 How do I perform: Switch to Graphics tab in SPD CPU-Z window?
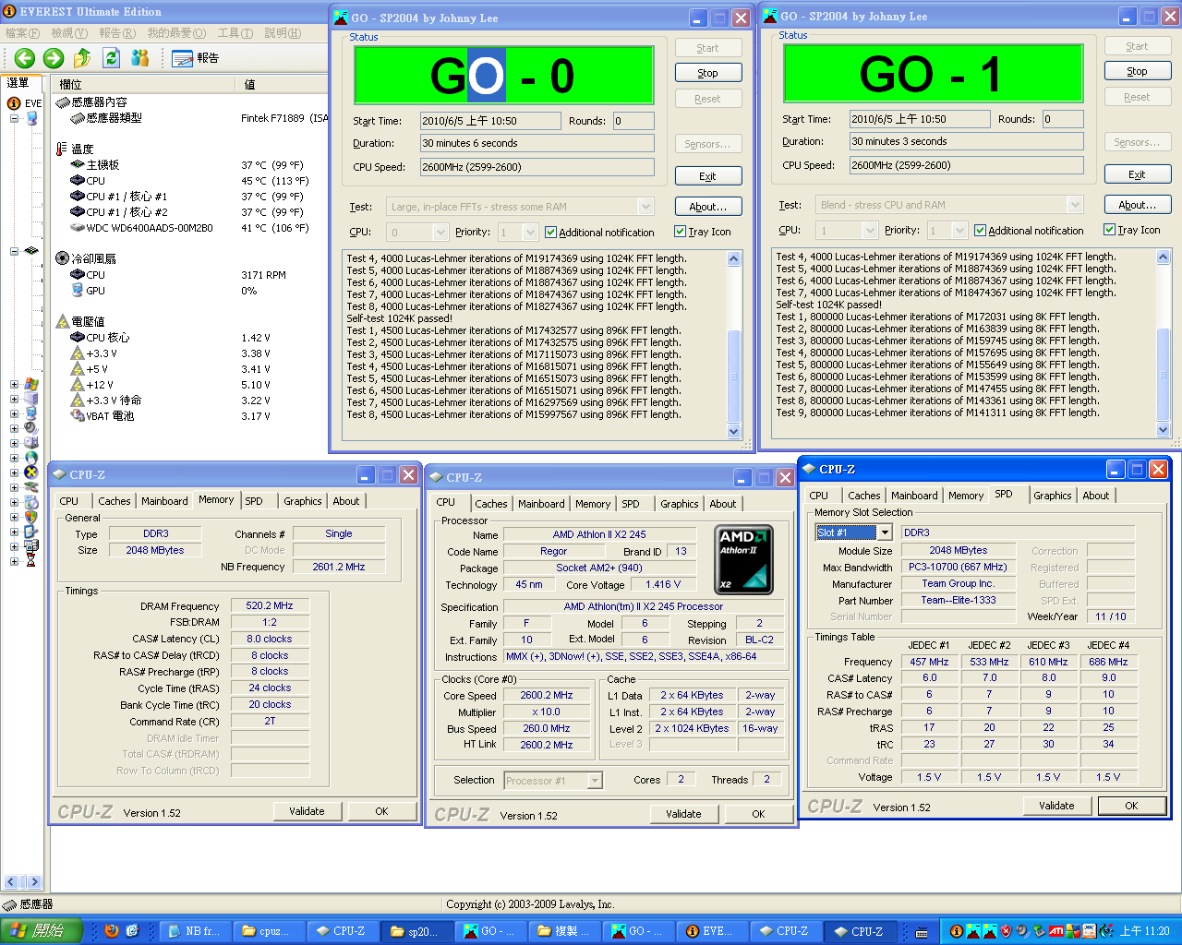click(1053, 496)
